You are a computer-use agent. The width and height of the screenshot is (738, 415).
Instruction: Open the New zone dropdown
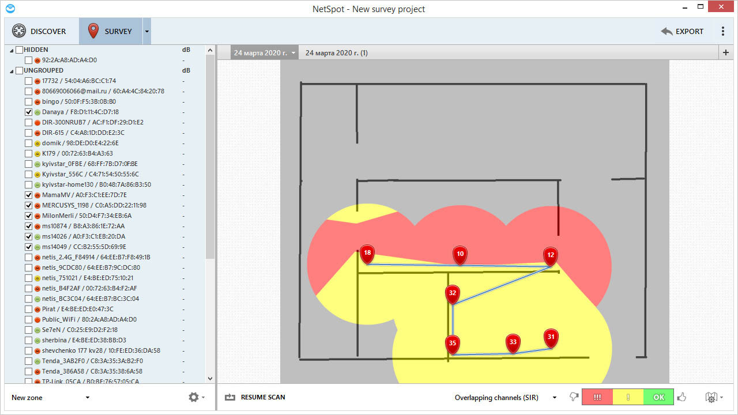pyautogui.click(x=51, y=397)
